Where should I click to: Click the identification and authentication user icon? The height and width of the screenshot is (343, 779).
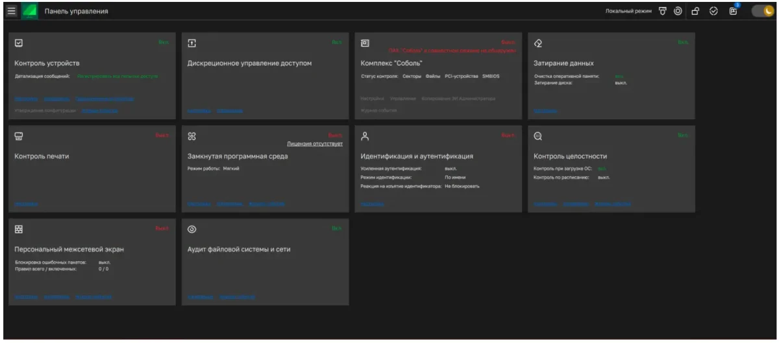click(x=365, y=136)
